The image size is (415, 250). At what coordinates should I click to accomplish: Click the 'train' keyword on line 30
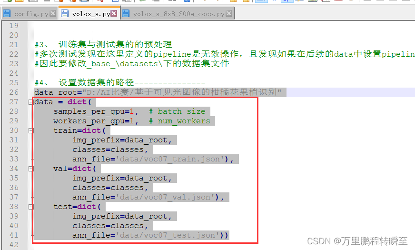pyautogui.click(x=65, y=130)
